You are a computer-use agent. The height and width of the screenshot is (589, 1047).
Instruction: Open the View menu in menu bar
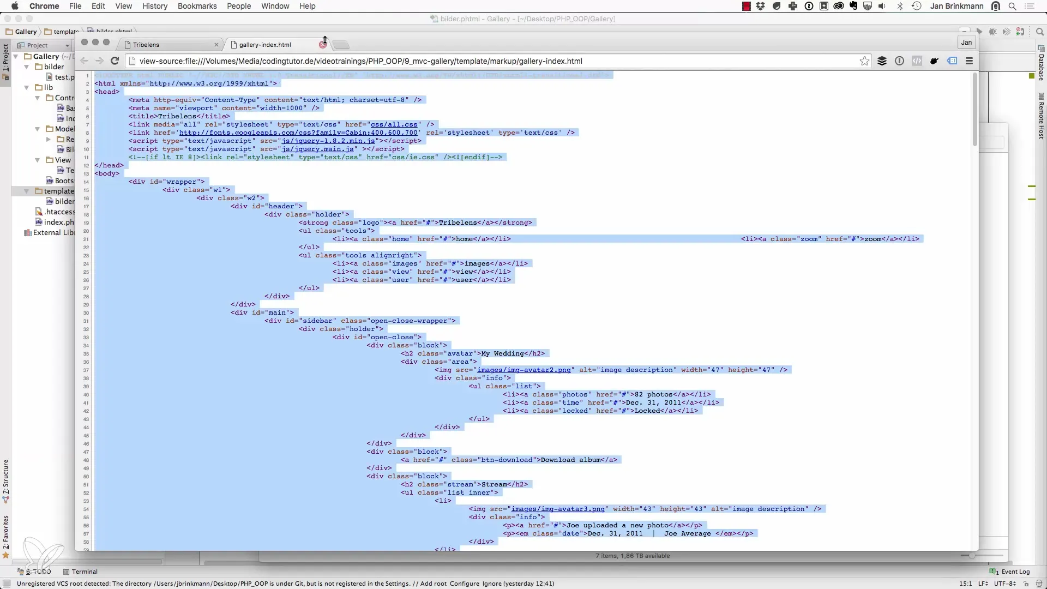124,6
